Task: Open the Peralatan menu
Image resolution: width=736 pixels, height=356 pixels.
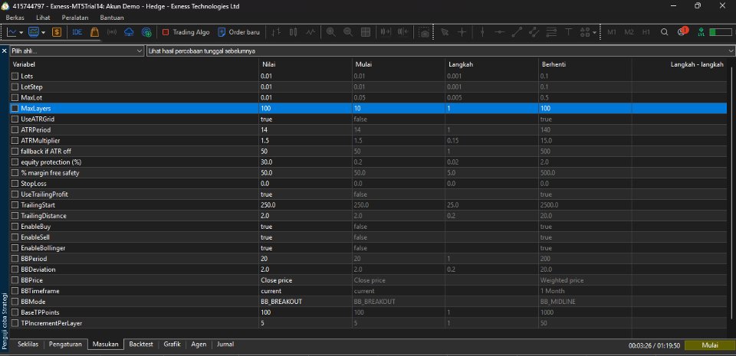Action: 75,18
